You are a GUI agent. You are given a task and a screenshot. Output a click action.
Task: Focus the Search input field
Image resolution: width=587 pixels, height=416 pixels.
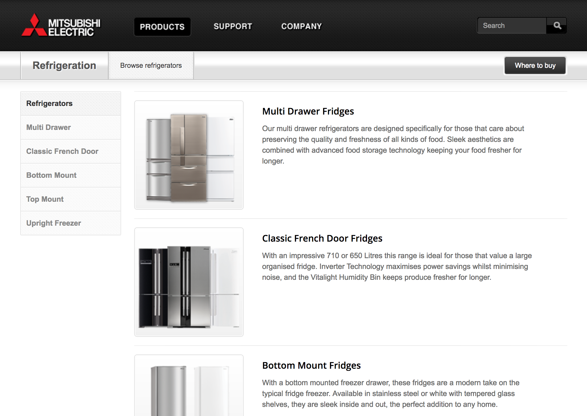click(512, 26)
